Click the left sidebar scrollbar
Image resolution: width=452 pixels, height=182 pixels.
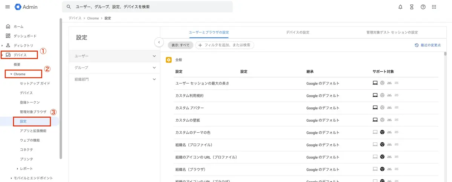point(61,89)
